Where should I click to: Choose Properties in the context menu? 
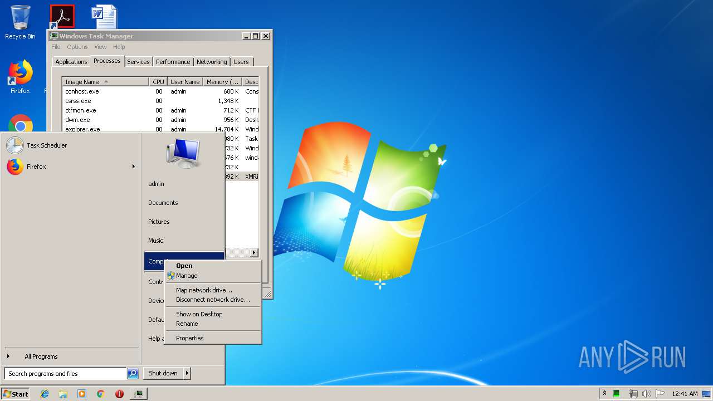click(213, 338)
